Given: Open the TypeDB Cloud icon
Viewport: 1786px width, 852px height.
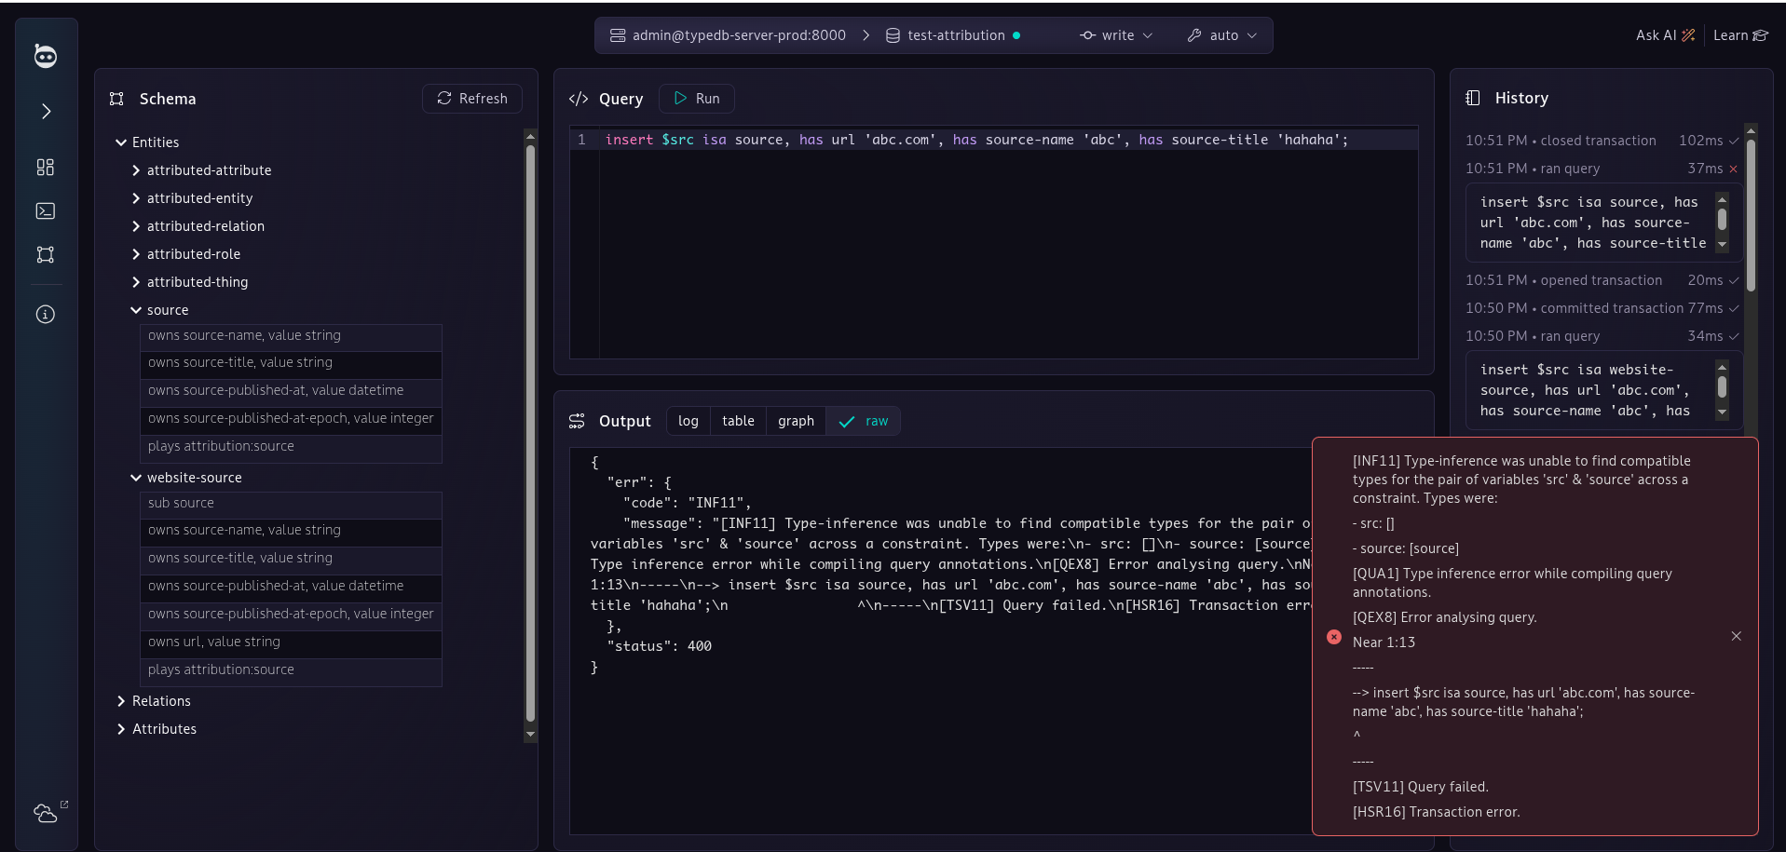Looking at the screenshot, I should click(x=46, y=813).
